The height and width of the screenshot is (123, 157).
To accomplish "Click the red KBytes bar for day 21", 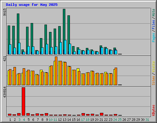I will 101,114.
